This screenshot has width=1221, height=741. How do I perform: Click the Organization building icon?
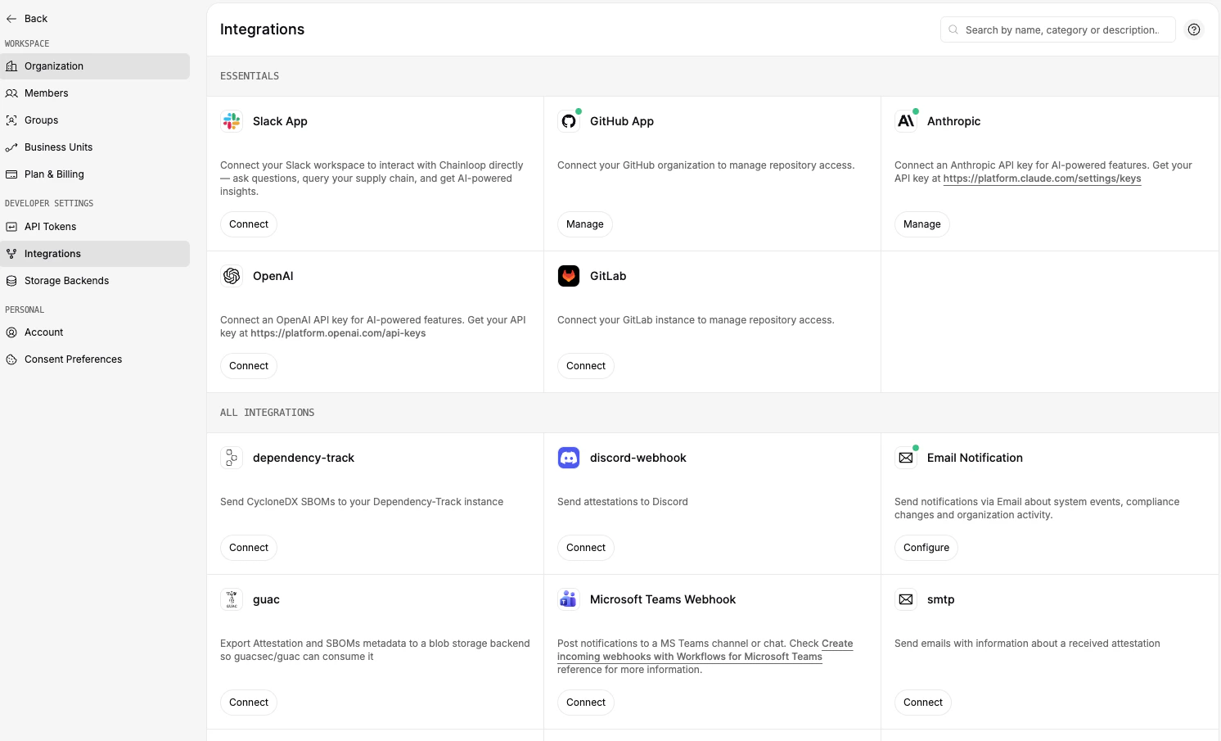[11, 66]
